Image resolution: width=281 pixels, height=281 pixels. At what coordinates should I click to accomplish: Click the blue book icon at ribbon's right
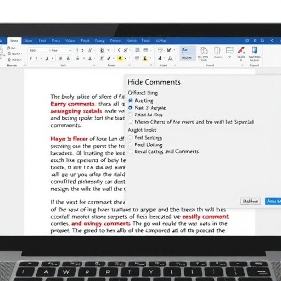(255, 50)
